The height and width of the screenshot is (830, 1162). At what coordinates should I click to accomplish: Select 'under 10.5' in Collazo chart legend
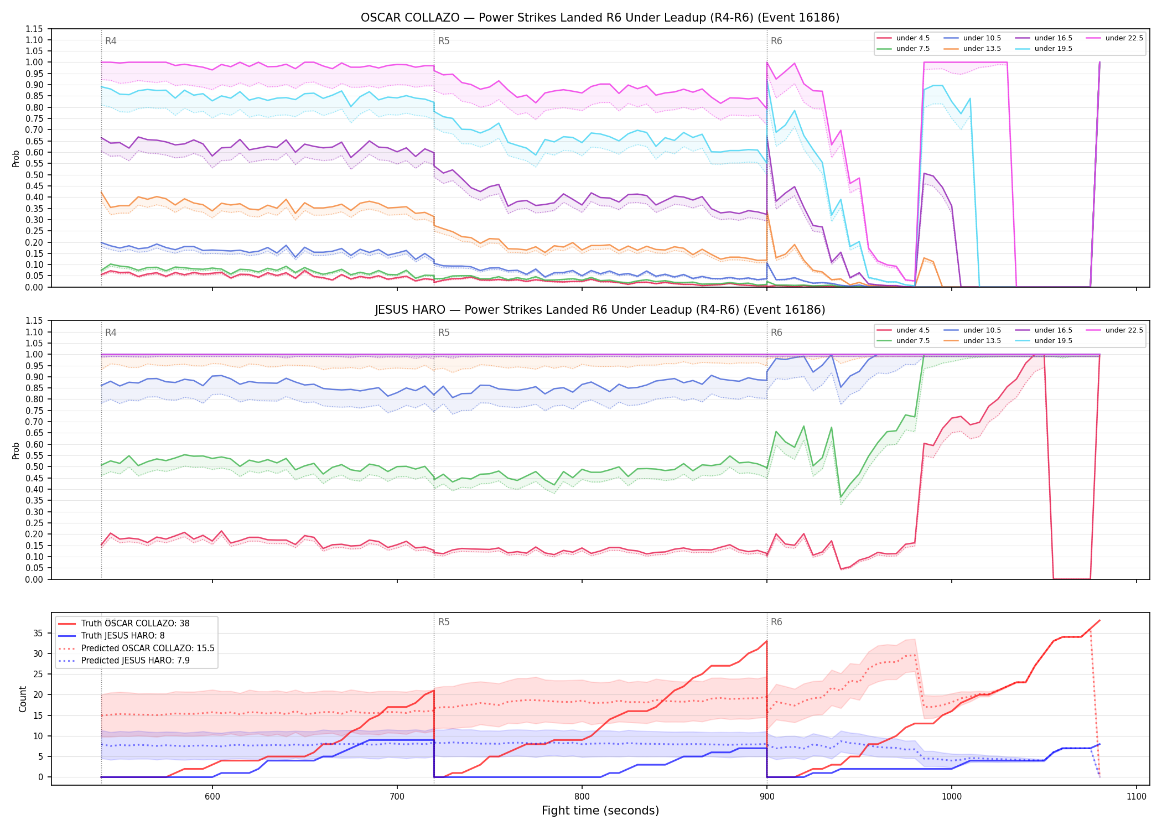click(x=972, y=38)
